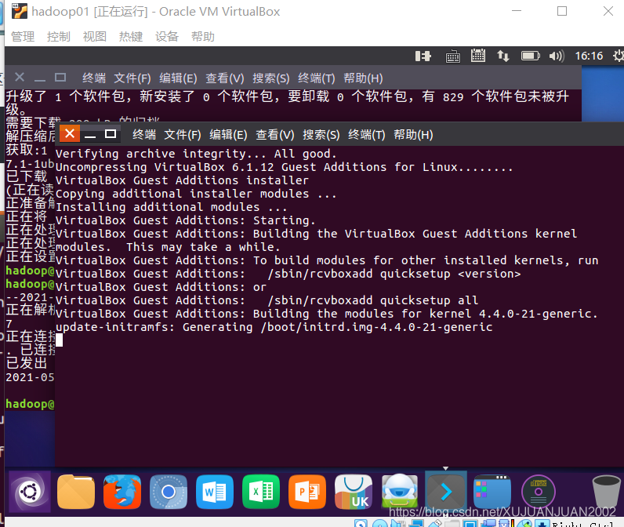Viewport: 624px width, 527px height.
Task: Open the blue Word-style writer app
Action: click(215, 492)
